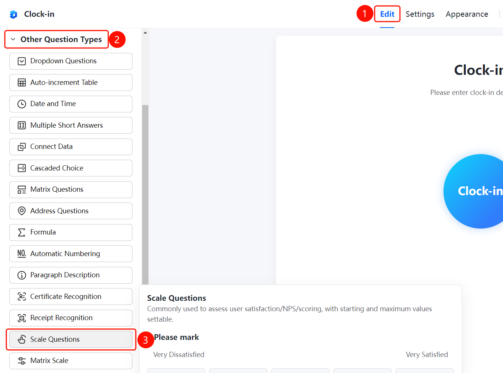Select the Connect Data question type
Image resolution: width=503 pixels, height=373 pixels.
click(71, 147)
